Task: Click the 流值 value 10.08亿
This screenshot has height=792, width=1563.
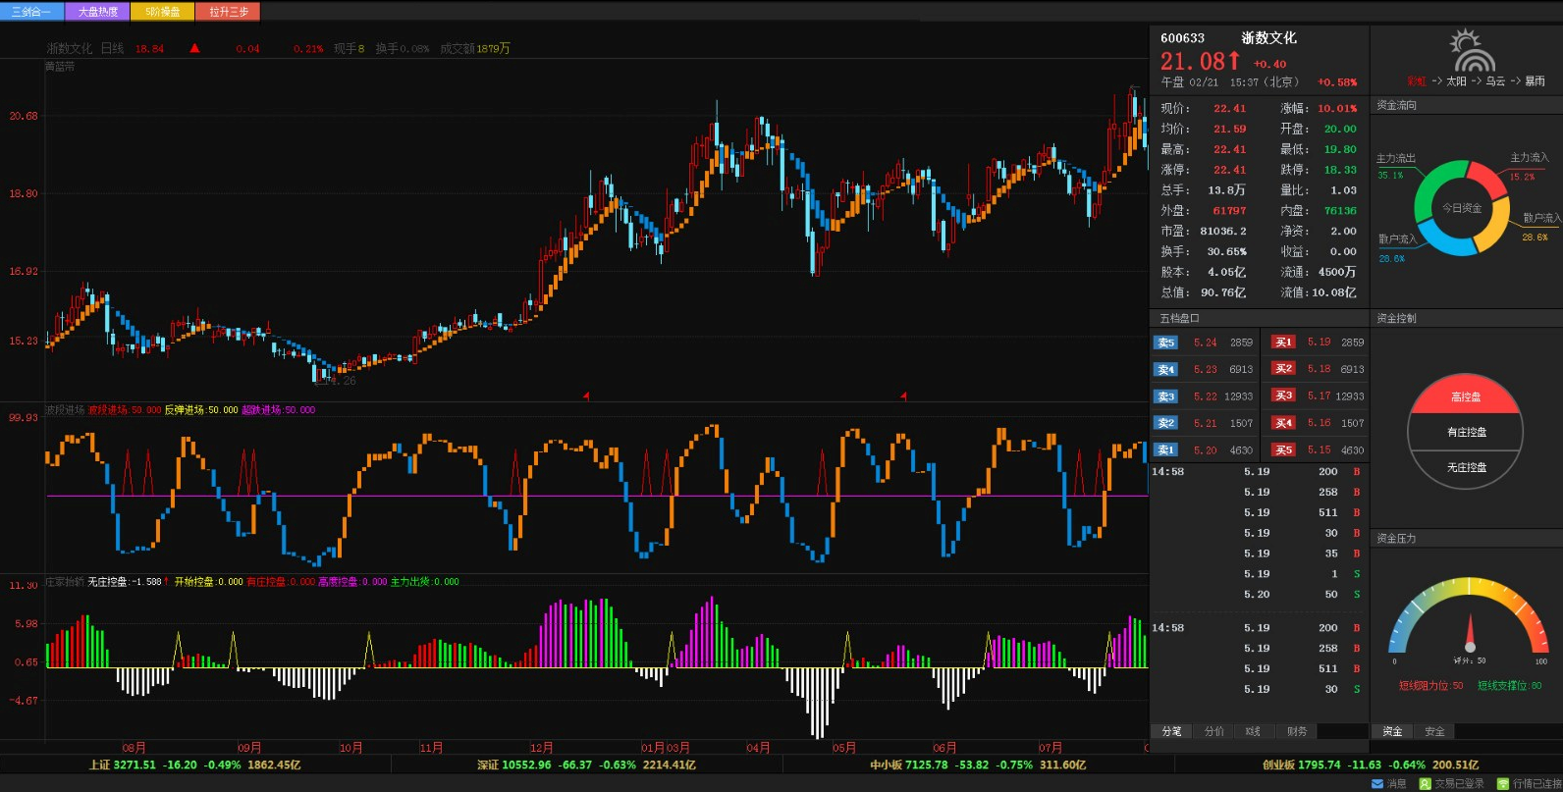Action: click(1333, 292)
